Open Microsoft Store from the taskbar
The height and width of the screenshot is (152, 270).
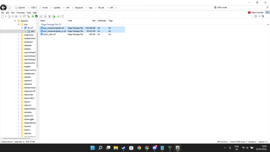(x=131, y=148)
